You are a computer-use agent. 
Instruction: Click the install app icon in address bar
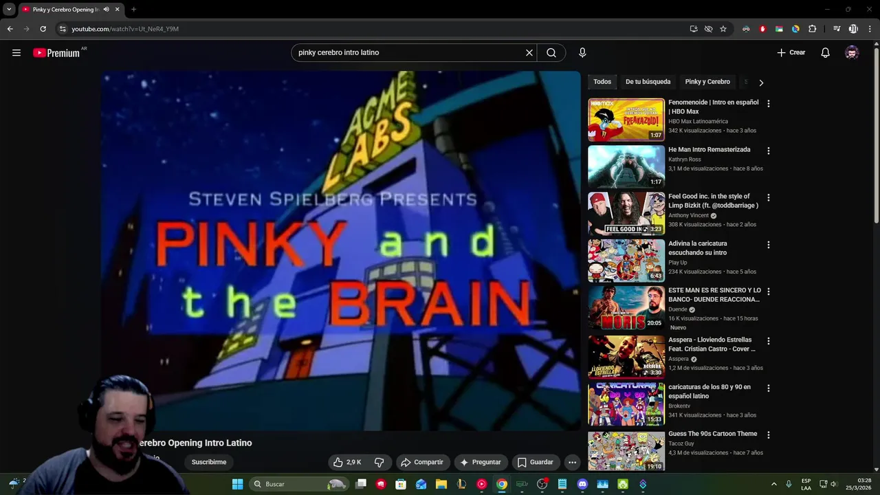point(694,29)
